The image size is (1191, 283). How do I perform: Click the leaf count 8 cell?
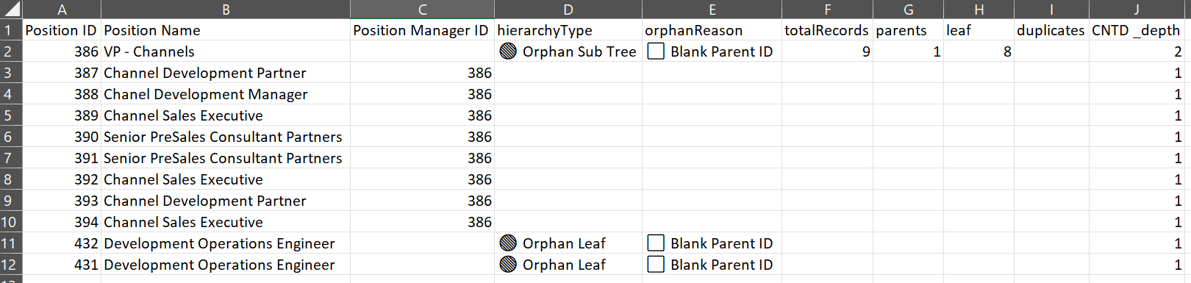[x=979, y=51]
